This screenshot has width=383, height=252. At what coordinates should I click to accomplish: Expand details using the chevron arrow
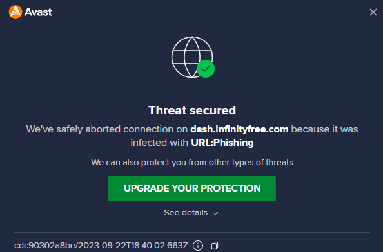point(215,213)
